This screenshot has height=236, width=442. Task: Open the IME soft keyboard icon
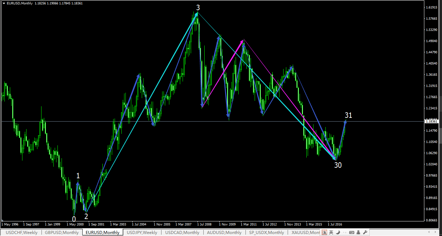click(x=352, y=232)
